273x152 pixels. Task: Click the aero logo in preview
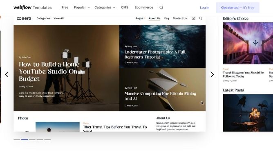pos(24,18)
